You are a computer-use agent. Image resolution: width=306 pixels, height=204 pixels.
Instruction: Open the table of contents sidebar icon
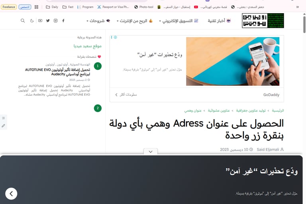click(3, 118)
